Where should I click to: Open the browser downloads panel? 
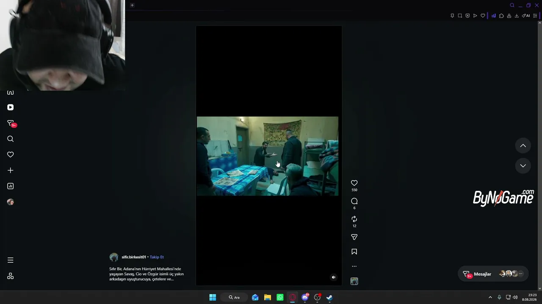click(517, 16)
